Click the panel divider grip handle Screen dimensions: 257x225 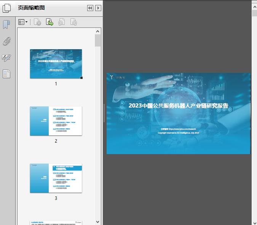(104, 113)
